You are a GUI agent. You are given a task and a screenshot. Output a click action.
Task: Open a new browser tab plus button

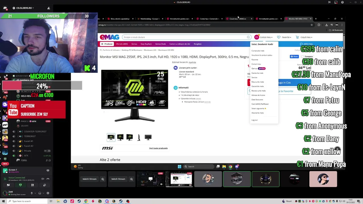pos(316,19)
